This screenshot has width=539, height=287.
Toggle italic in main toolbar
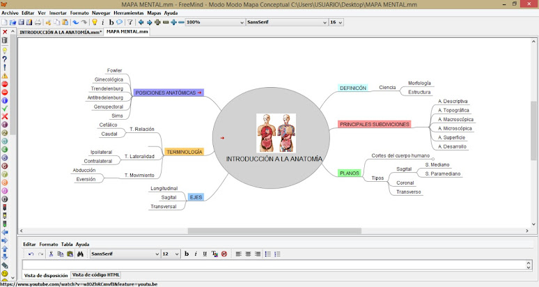click(x=103, y=22)
